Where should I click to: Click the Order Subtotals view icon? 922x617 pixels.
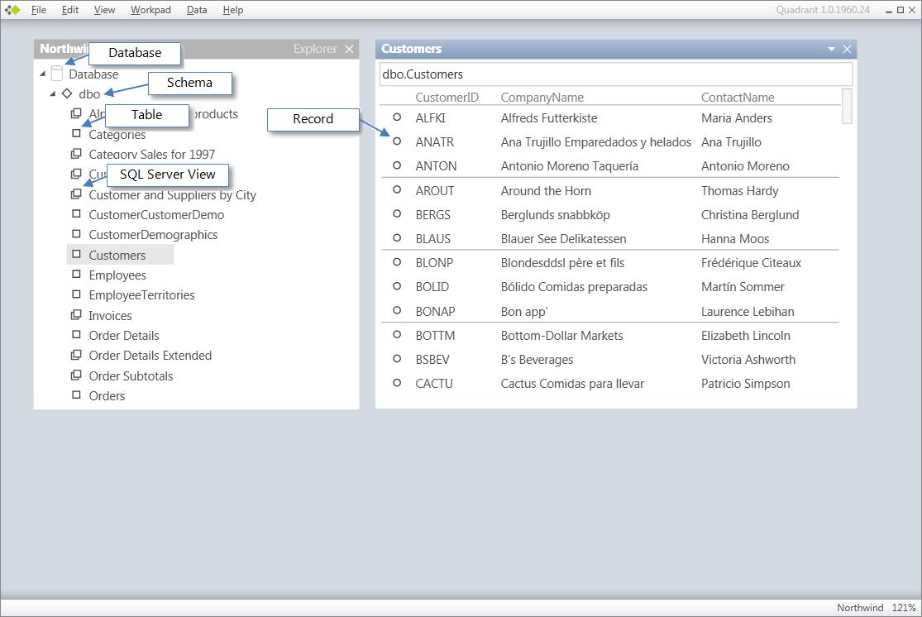point(76,375)
